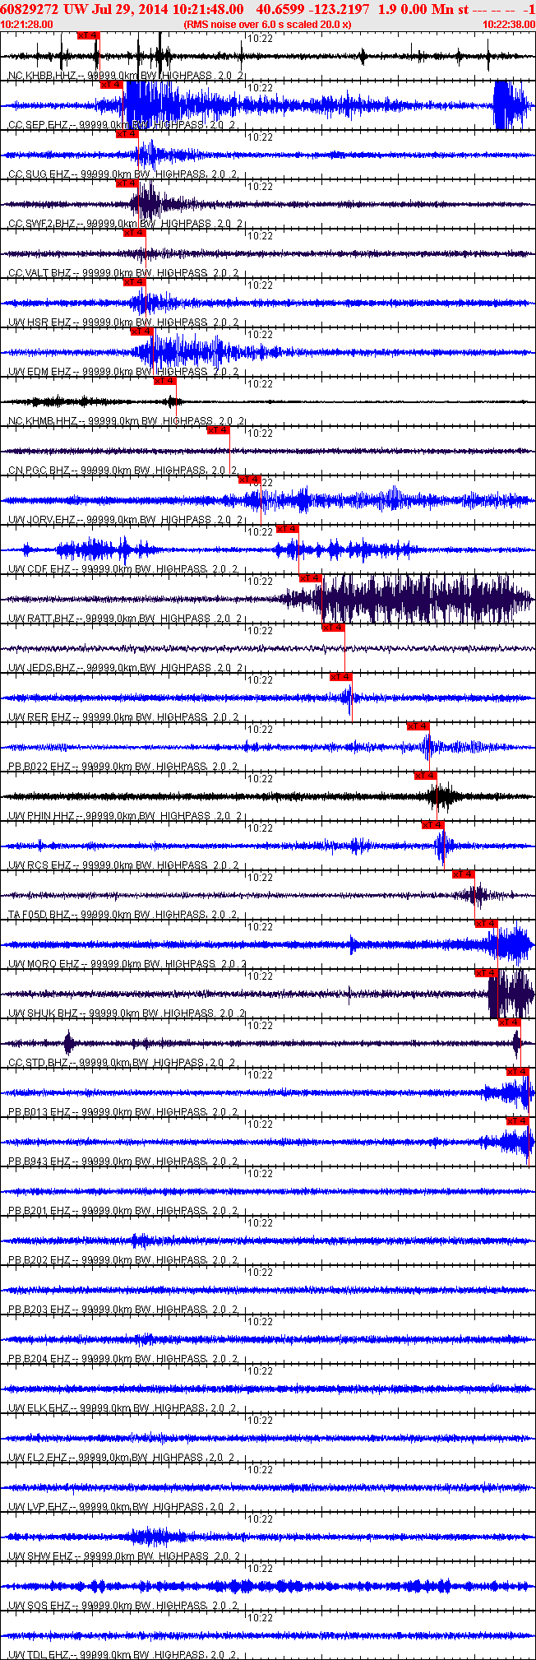The height and width of the screenshot is (1660, 536).
Task: Click the red pick marker on NC.KHBB trace
Action: pos(89,35)
